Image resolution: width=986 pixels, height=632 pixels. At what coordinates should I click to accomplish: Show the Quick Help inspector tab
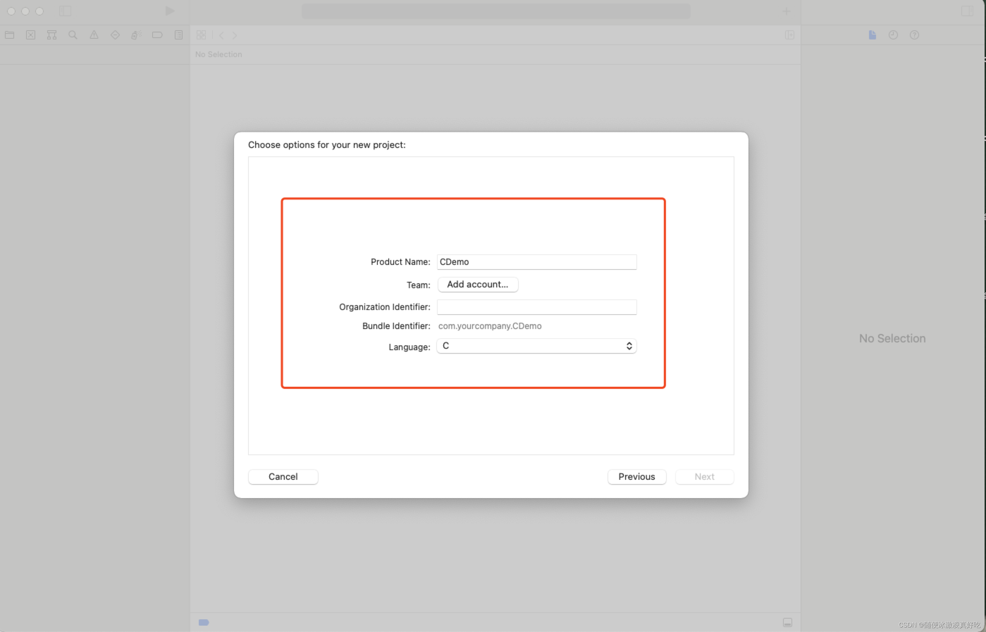coord(914,35)
